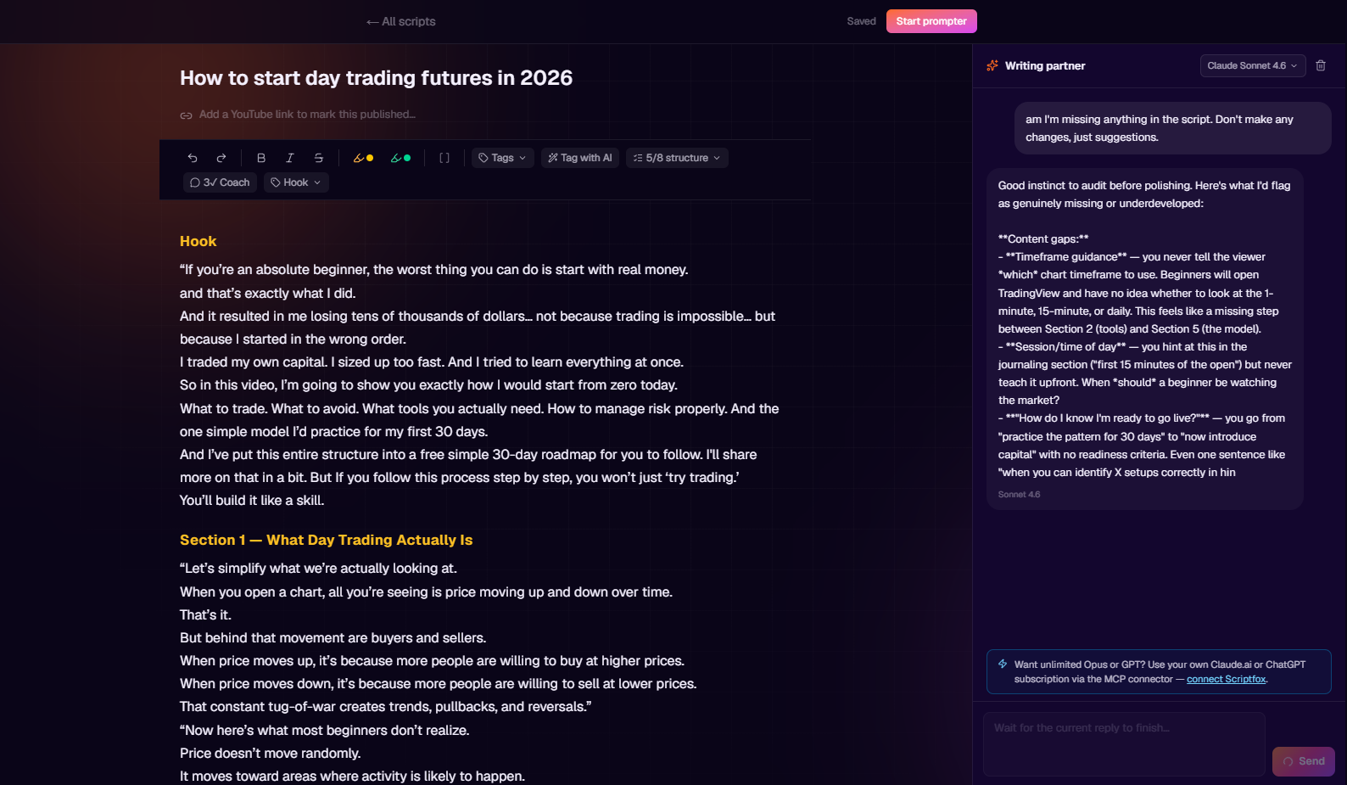Open the connect Scriptfox link
1347x785 pixels.
(x=1227, y=679)
